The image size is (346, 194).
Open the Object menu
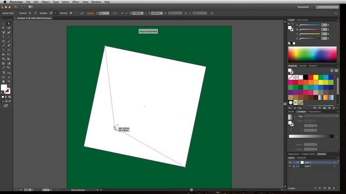pos(45,2)
